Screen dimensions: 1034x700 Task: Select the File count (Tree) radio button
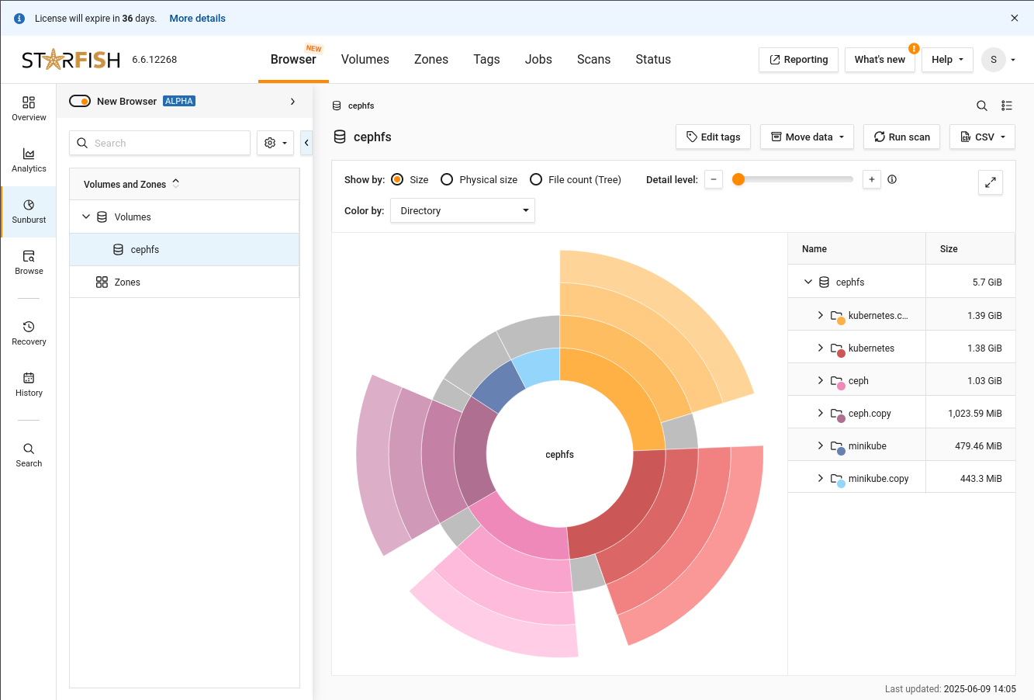tap(536, 179)
